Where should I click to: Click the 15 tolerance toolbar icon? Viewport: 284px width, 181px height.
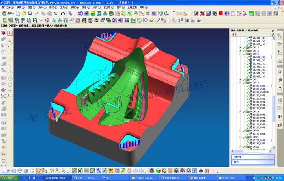[x=29, y=20]
